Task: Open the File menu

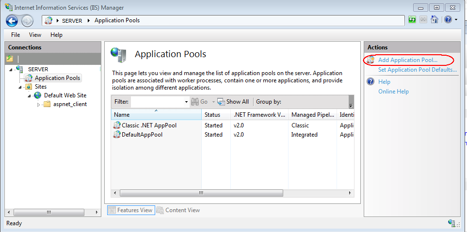Action: [16, 35]
